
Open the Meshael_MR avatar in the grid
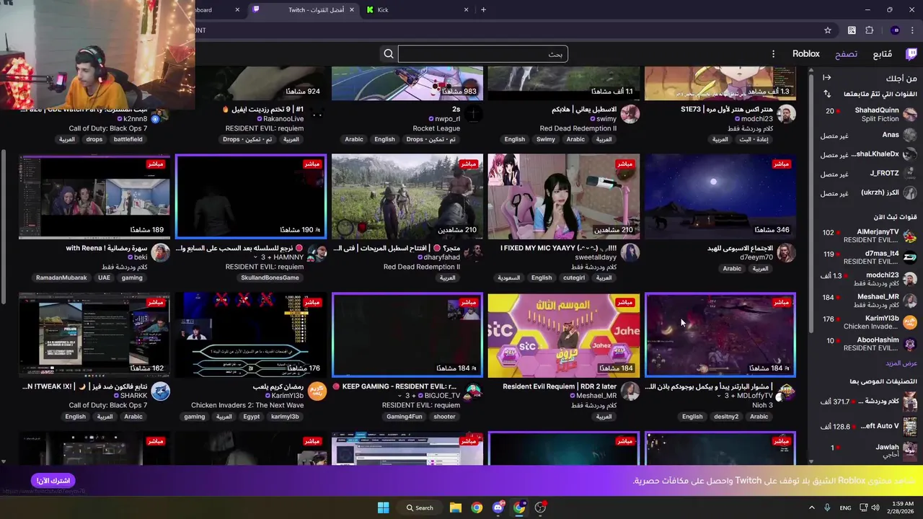[630, 391]
